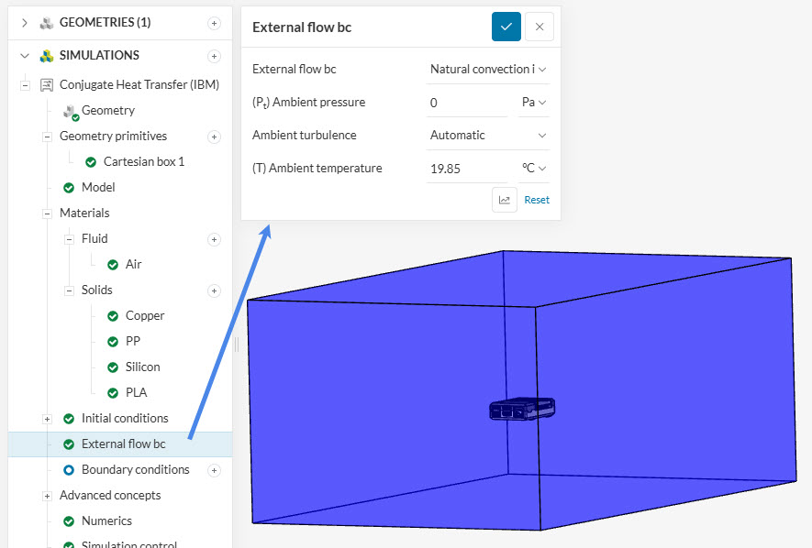This screenshot has width=812, height=548.
Task: Expand the Initial conditions node
Action: tap(47, 419)
